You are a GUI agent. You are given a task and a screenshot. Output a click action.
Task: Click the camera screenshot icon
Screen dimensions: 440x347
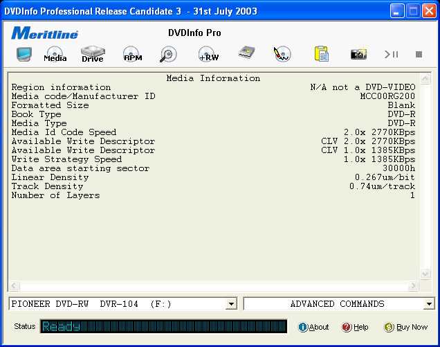click(x=358, y=54)
